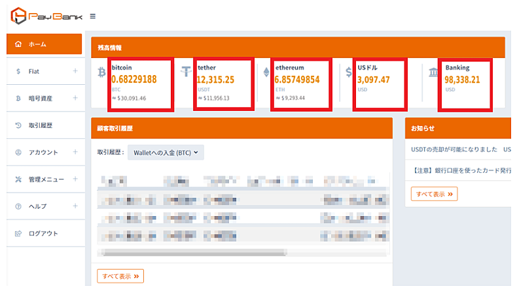This screenshot has height=295, width=517.
Task: Go to 取引履歴 in sidebar
Action: [46, 125]
